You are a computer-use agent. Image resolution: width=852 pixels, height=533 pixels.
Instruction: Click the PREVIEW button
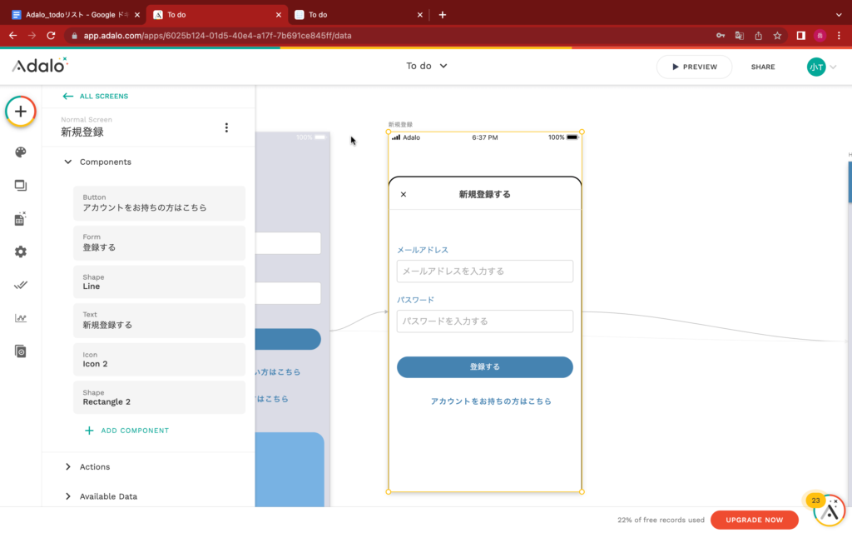click(x=694, y=67)
